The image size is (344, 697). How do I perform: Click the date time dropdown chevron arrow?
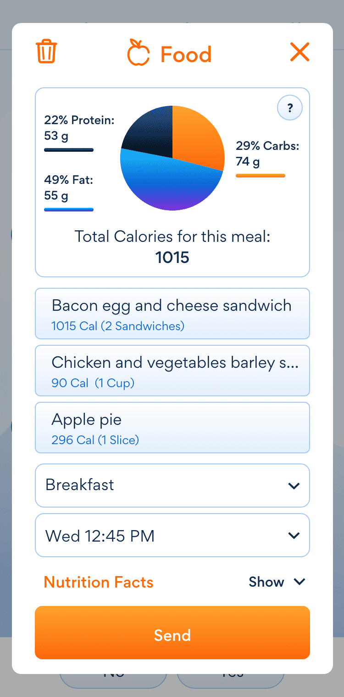point(294,535)
